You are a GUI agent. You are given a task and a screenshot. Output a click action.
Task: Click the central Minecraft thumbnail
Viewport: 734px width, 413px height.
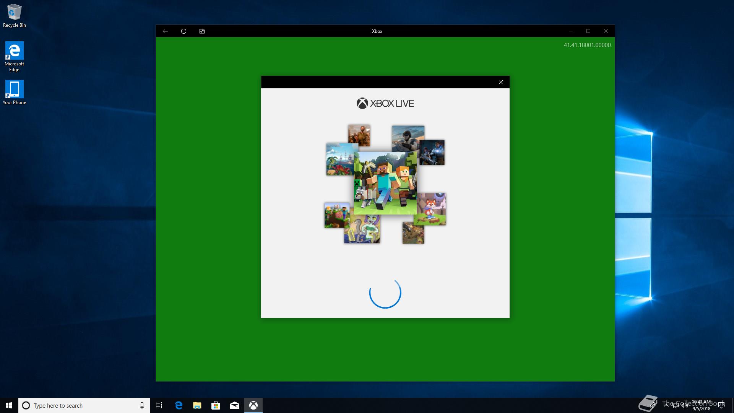(385, 183)
